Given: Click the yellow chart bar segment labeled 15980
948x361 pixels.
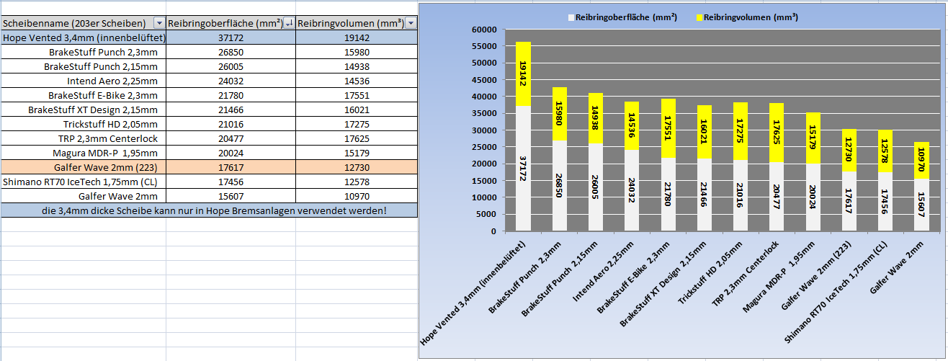Looking at the screenshot, I should tap(559, 114).
